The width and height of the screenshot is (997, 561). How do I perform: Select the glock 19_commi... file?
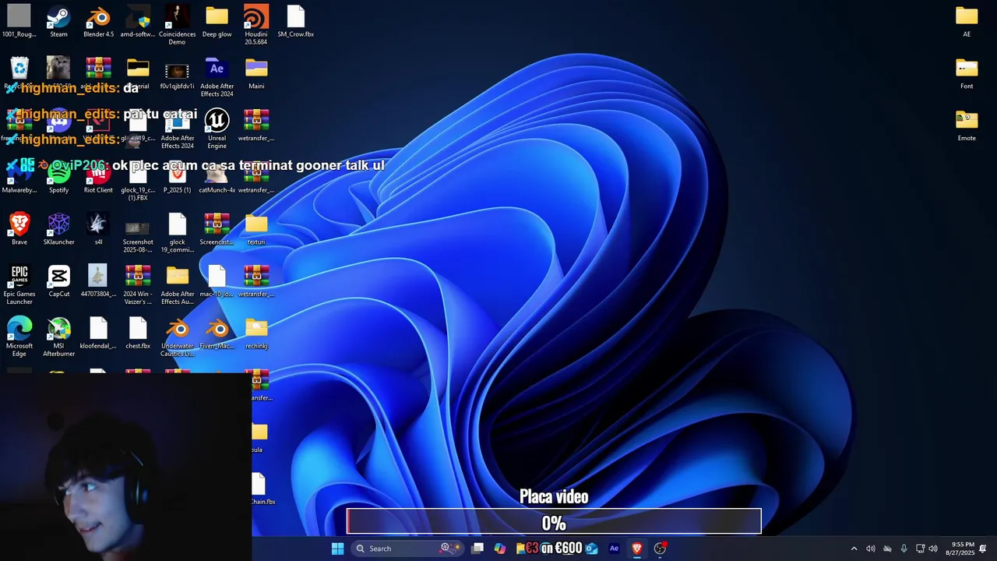click(x=177, y=233)
